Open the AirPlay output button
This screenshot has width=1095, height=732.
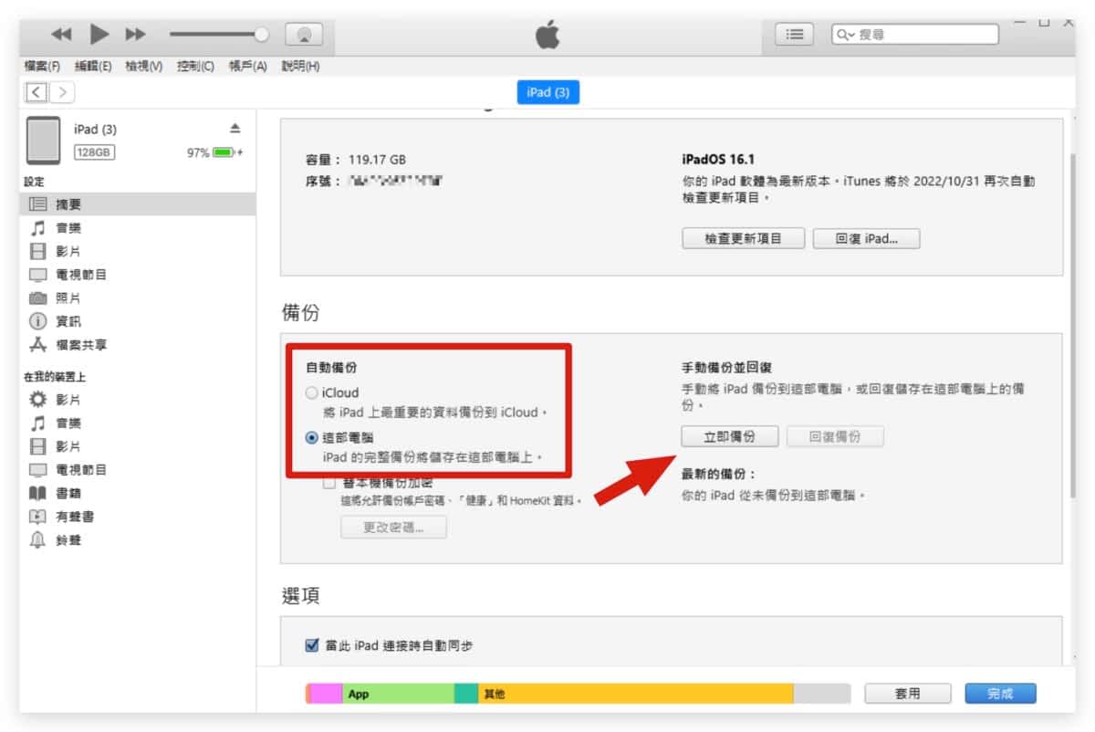click(x=304, y=35)
